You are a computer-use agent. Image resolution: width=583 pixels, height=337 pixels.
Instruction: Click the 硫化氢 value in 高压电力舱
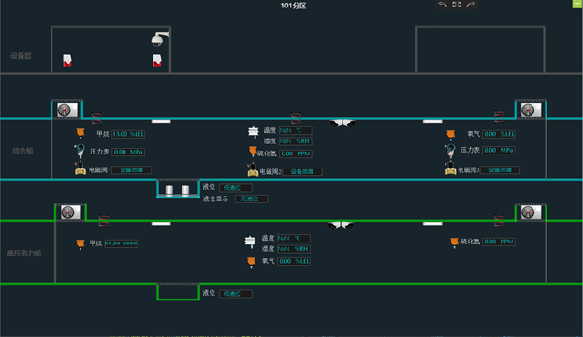tap(499, 242)
